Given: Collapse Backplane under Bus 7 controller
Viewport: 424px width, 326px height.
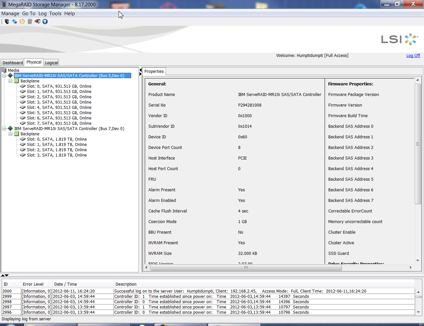Looking at the screenshot, I should click(x=10, y=134).
